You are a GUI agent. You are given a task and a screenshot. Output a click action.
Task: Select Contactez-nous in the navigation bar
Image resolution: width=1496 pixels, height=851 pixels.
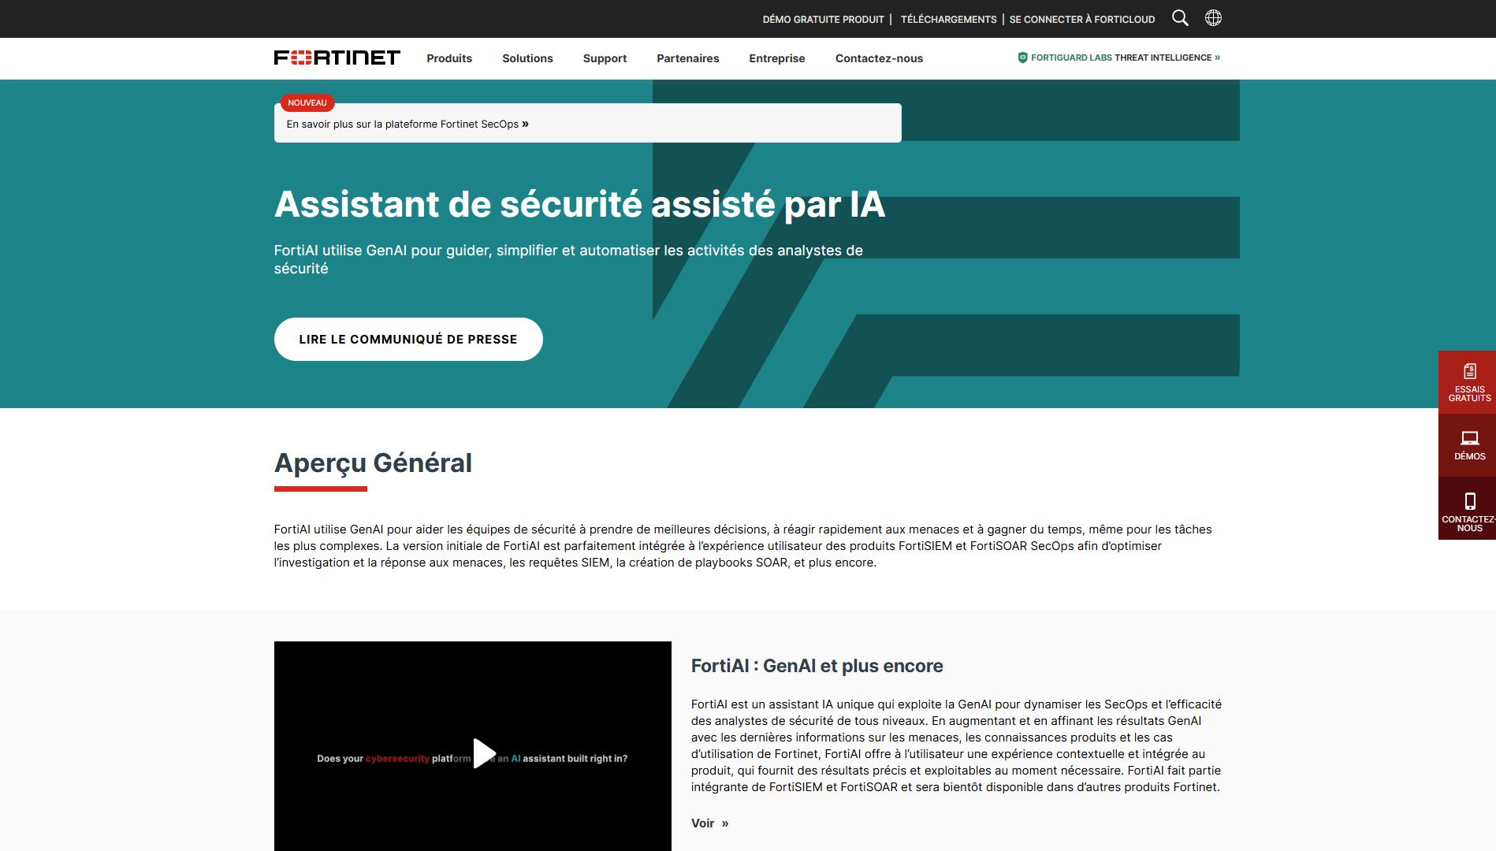pyautogui.click(x=879, y=58)
